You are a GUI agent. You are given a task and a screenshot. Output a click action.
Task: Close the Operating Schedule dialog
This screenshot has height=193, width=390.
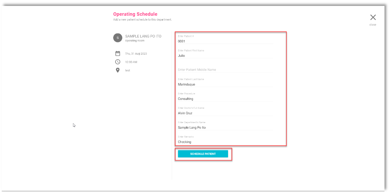373,18
